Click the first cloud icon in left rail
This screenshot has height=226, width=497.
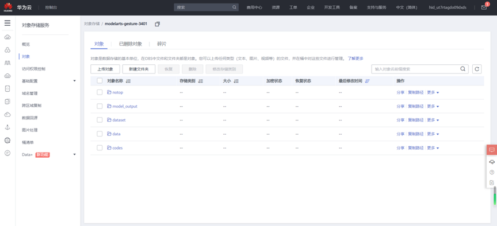click(x=7, y=37)
